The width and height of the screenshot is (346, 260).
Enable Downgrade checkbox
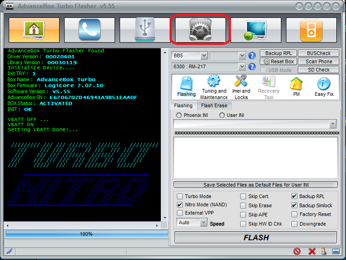294,224
